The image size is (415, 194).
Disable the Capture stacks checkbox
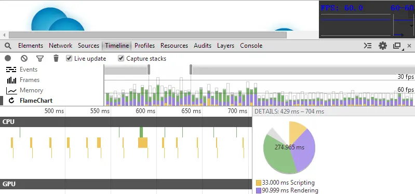[121, 58]
